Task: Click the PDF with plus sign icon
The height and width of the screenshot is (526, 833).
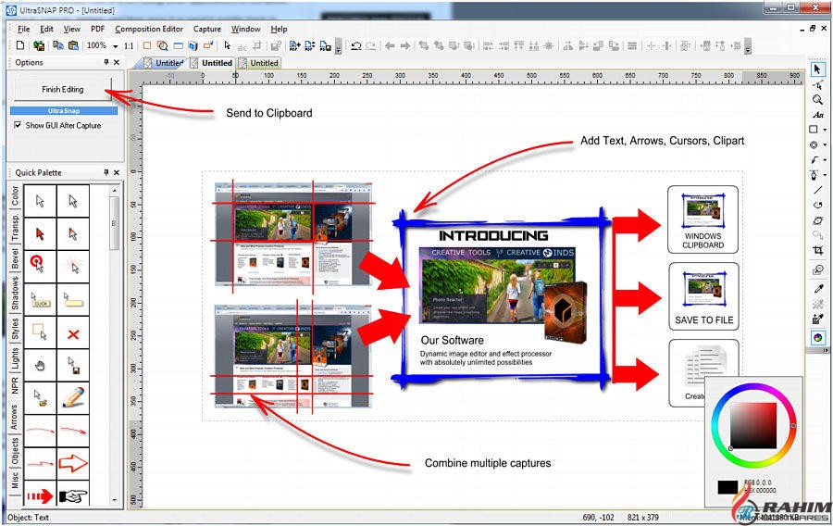Action: tap(295, 45)
